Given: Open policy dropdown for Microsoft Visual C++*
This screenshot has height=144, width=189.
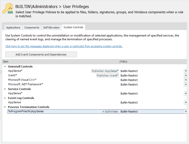Looking at the screenshot, I should (x=186, y=80).
